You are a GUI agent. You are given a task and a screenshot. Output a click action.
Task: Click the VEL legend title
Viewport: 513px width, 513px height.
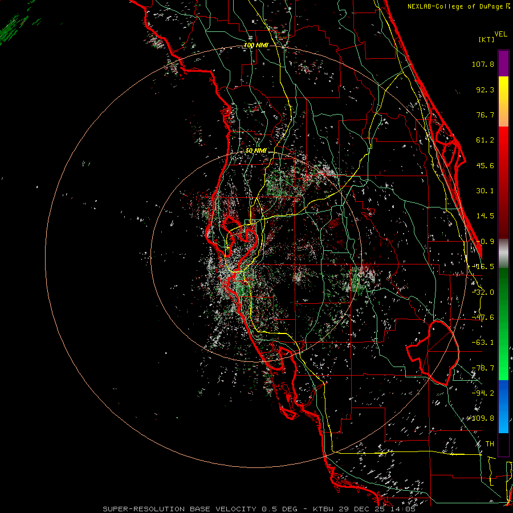500,34
